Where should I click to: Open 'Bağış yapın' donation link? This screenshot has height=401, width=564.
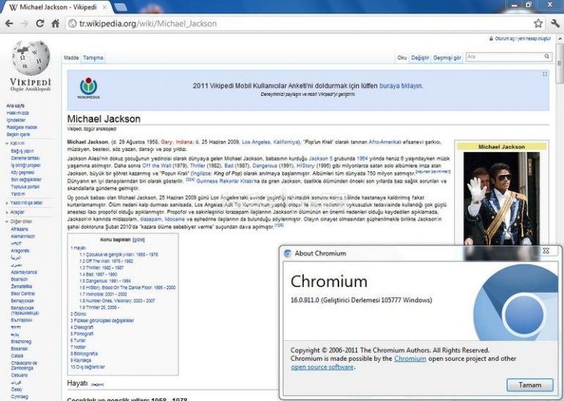pyautogui.click(x=22, y=151)
